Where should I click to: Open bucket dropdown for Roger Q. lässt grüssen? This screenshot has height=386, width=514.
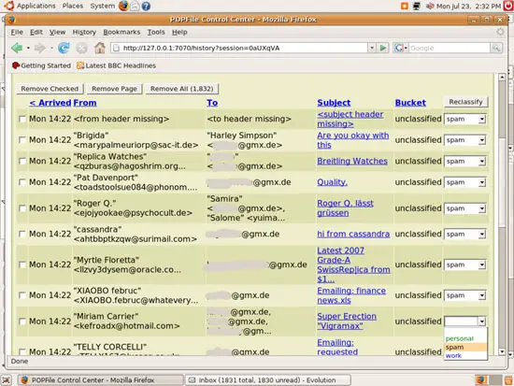(464, 208)
